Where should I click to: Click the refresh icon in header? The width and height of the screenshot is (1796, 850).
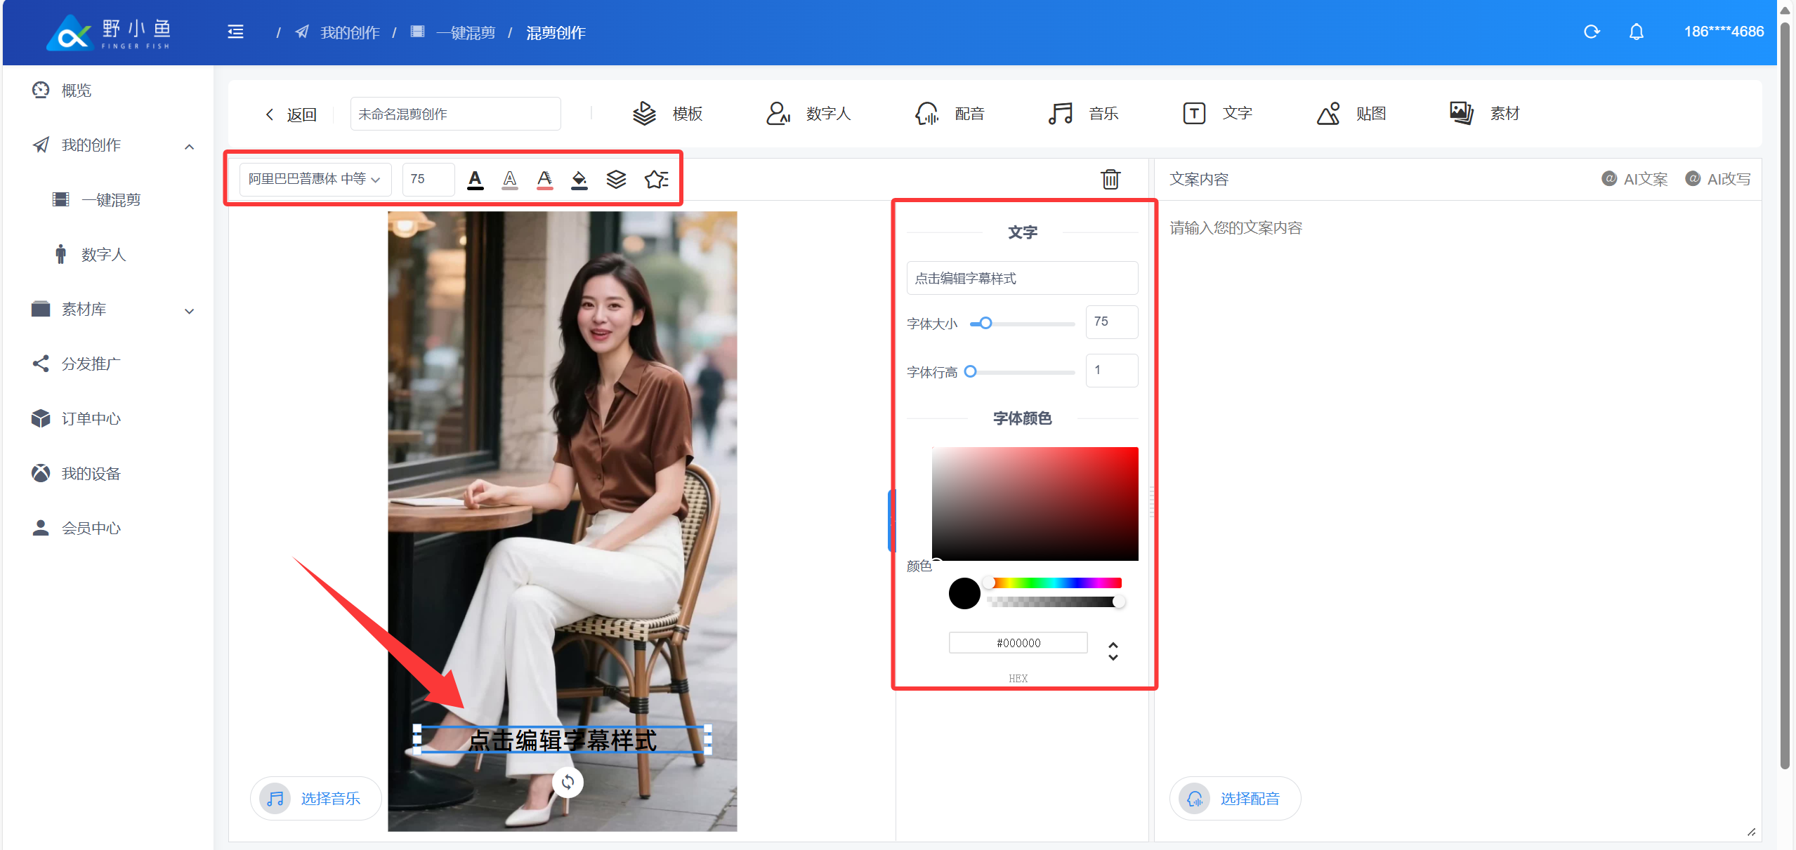1592,32
